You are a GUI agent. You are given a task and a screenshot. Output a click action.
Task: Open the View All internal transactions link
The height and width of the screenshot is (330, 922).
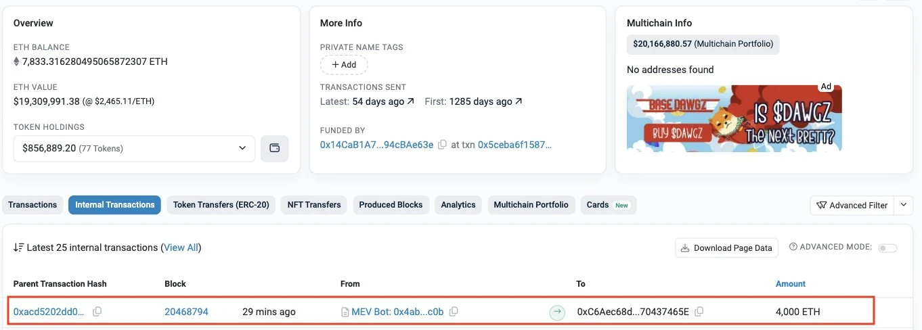(x=181, y=247)
